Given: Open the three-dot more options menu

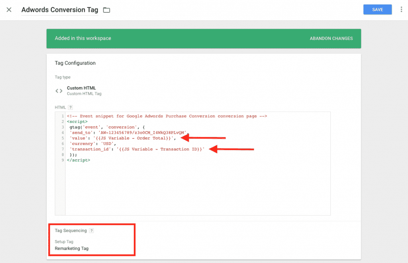Looking at the screenshot, I should [401, 10].
